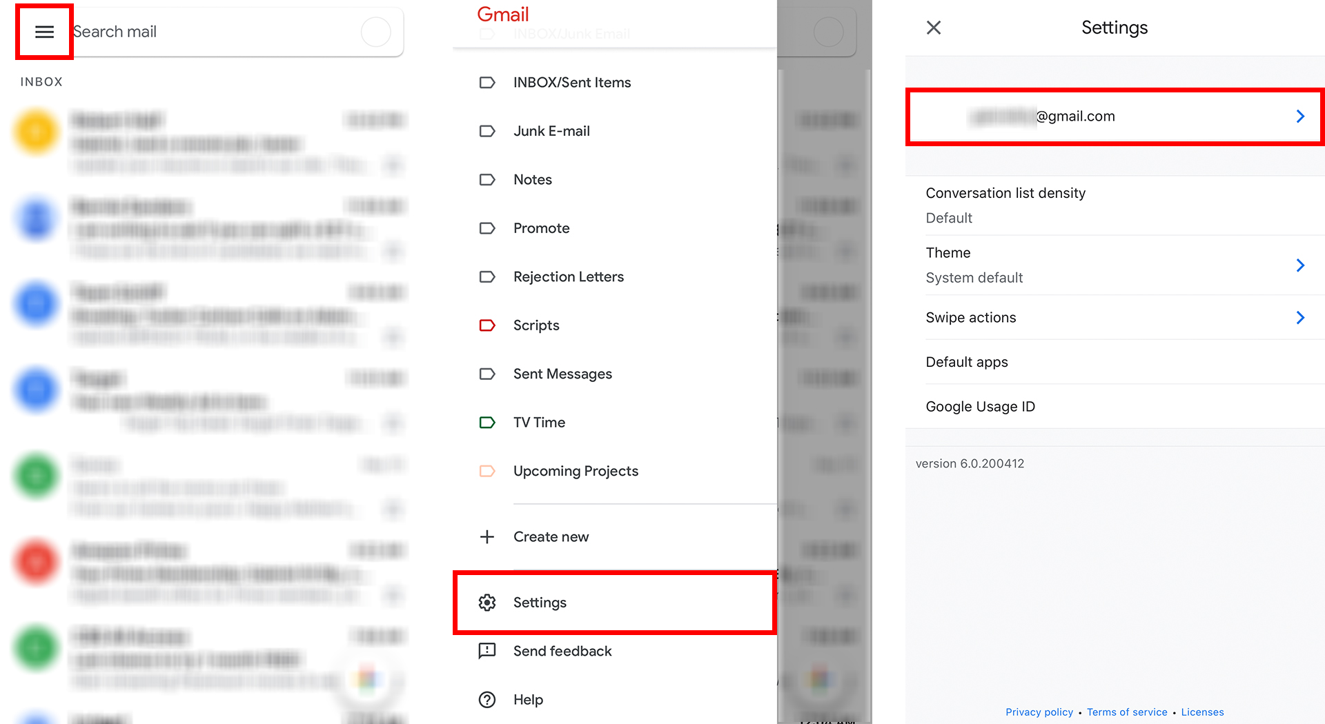Click the Help question mark icon
This screenshot has height=724, width=1325.
click(x=487, y=700)
